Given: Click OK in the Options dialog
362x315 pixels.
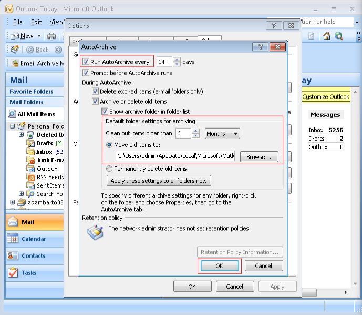Looking at the screenshot, I should [192, 287].
